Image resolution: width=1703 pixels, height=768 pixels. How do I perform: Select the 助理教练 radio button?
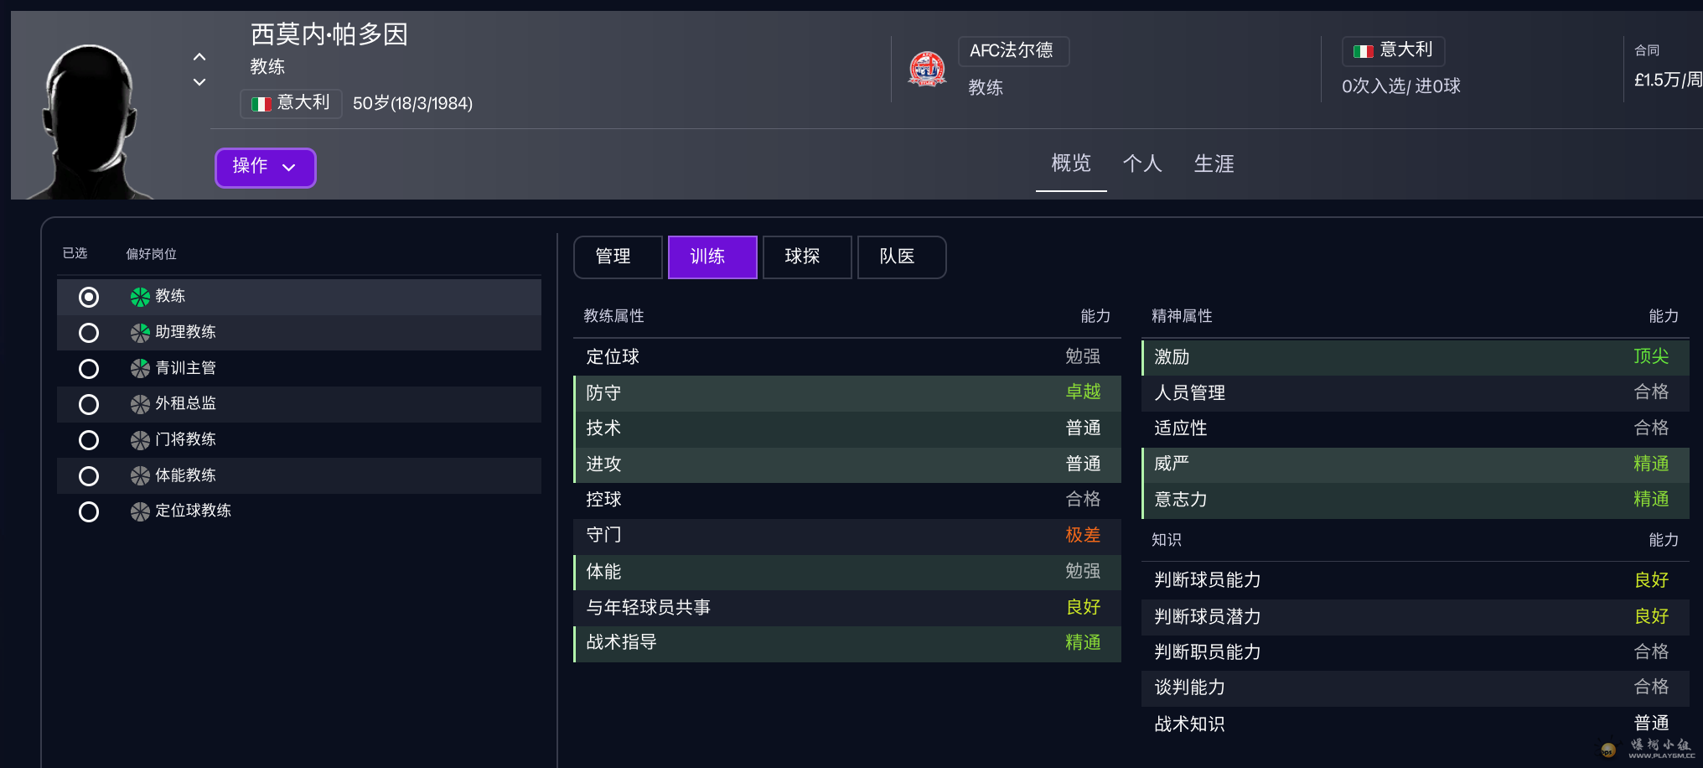89,333
